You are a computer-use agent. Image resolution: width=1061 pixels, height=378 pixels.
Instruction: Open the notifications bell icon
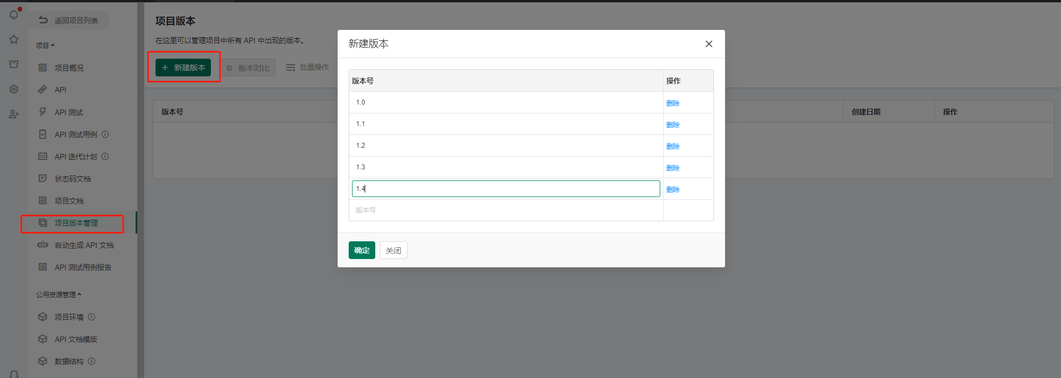click(14, 15)
